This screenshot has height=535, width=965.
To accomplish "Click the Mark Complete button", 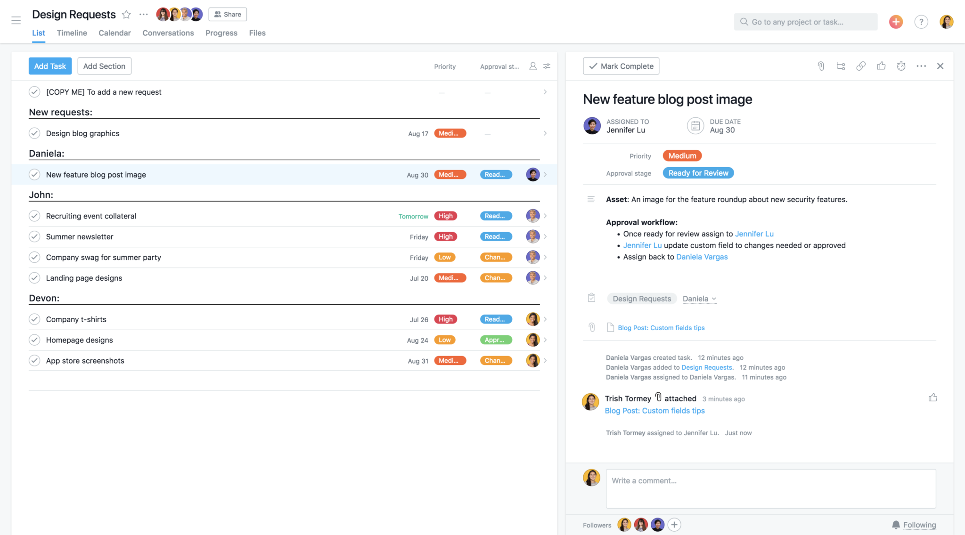I will point(620,65).
